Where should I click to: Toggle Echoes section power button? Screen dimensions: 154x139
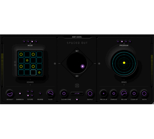click(55, 64)
